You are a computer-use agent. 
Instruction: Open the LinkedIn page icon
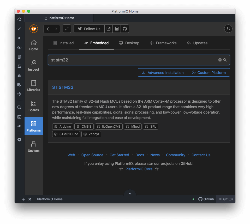(117, 29)
